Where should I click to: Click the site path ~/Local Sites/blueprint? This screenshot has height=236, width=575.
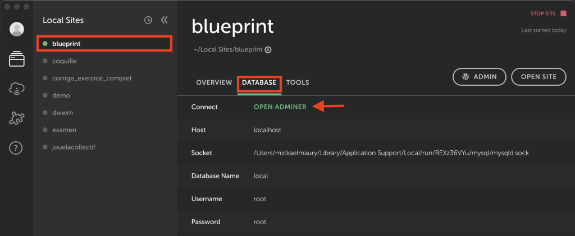coord(228,50)
